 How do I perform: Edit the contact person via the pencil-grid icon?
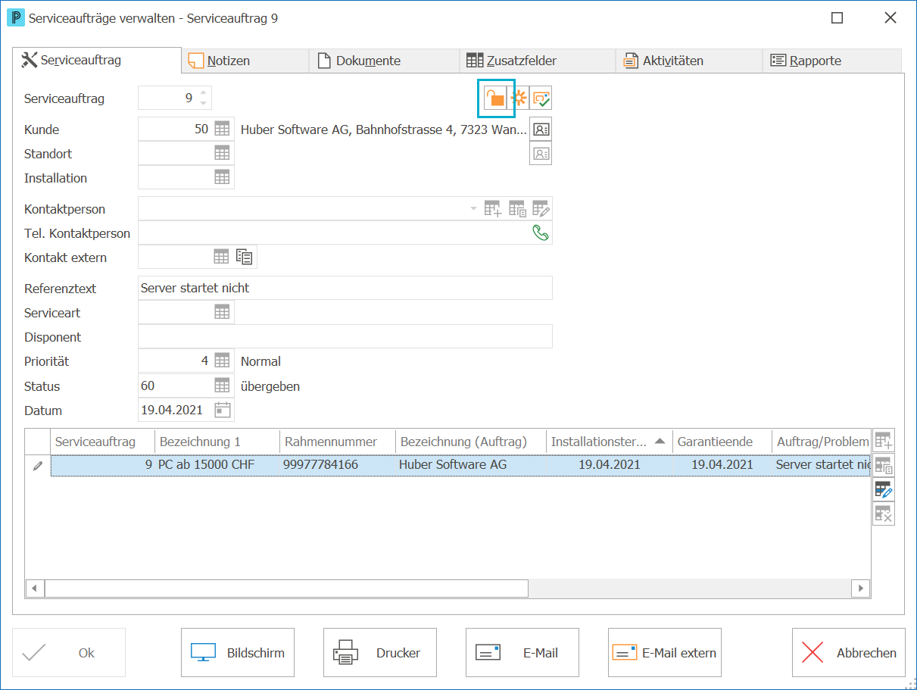pyautogui.click(x=541, y=208)
